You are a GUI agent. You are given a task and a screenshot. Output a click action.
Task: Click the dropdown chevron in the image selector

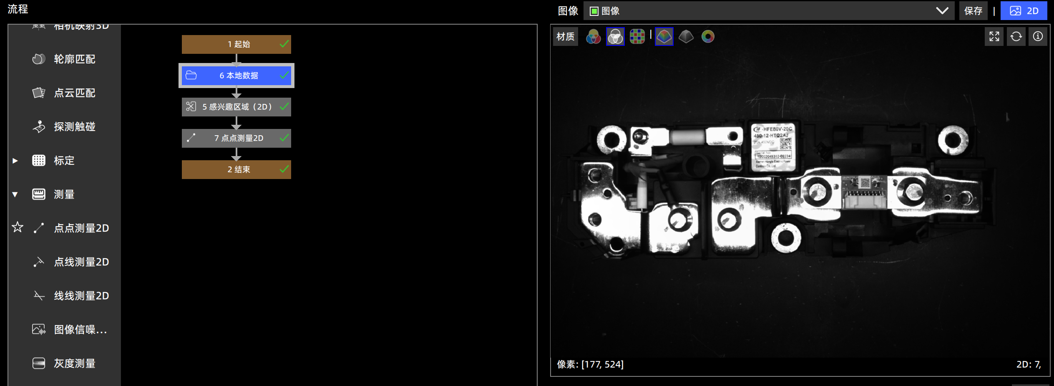click(x=942, y=11)
